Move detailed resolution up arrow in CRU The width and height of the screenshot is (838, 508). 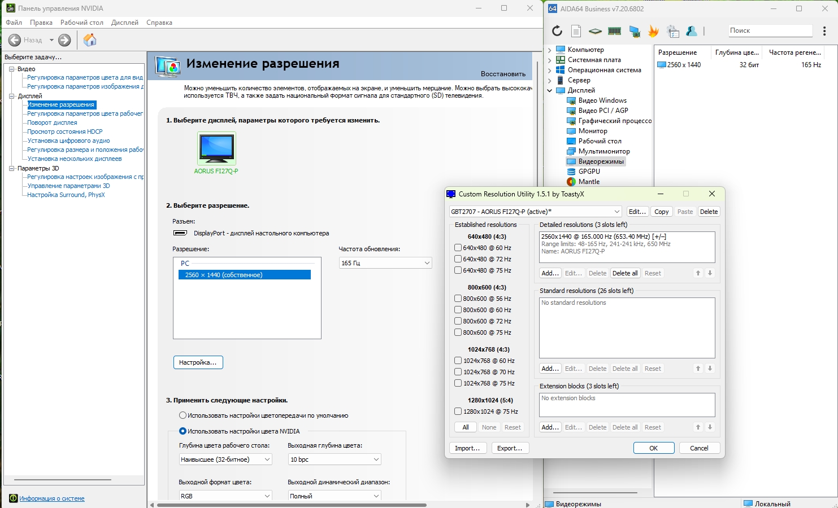pyautogui.click(x=698, y=273)
